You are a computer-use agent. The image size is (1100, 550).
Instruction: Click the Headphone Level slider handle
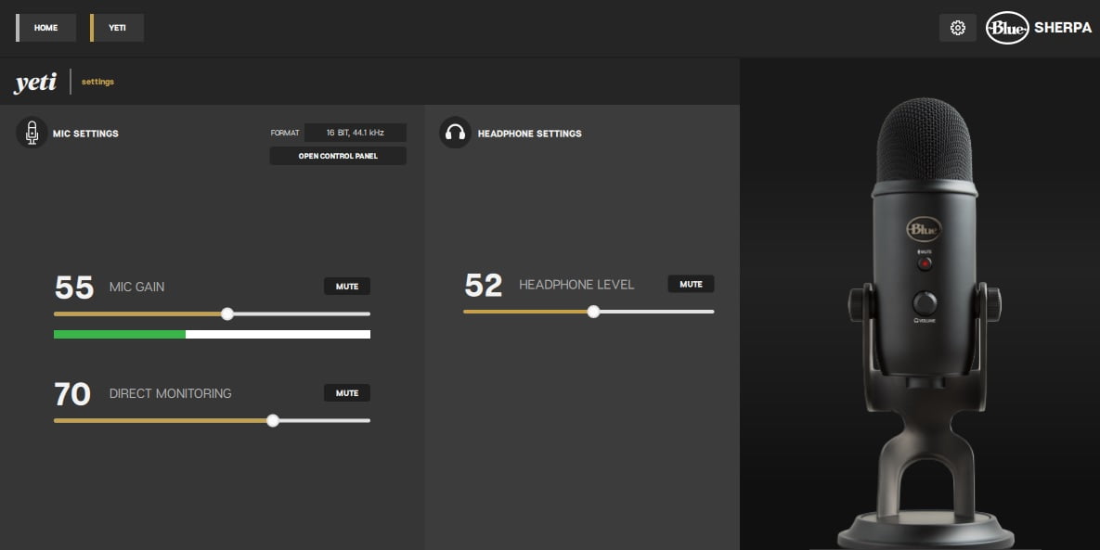point(593,312)
